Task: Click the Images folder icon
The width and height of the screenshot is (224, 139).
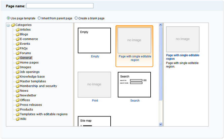Action: (17, 67)
